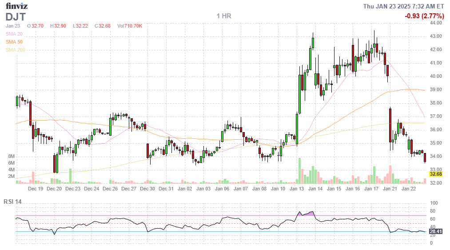Click the finviz logo

[x=16, y=6]
